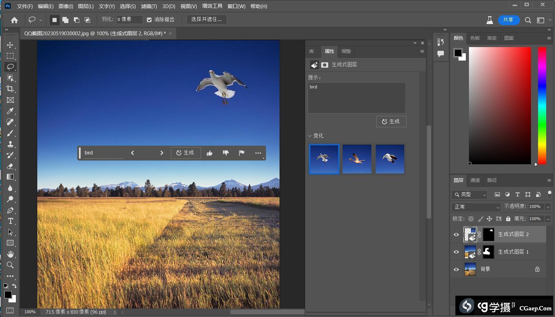Open the 正常 blend mode dropdown
This screenshot has width=555, height=317.
coord(476,207)
